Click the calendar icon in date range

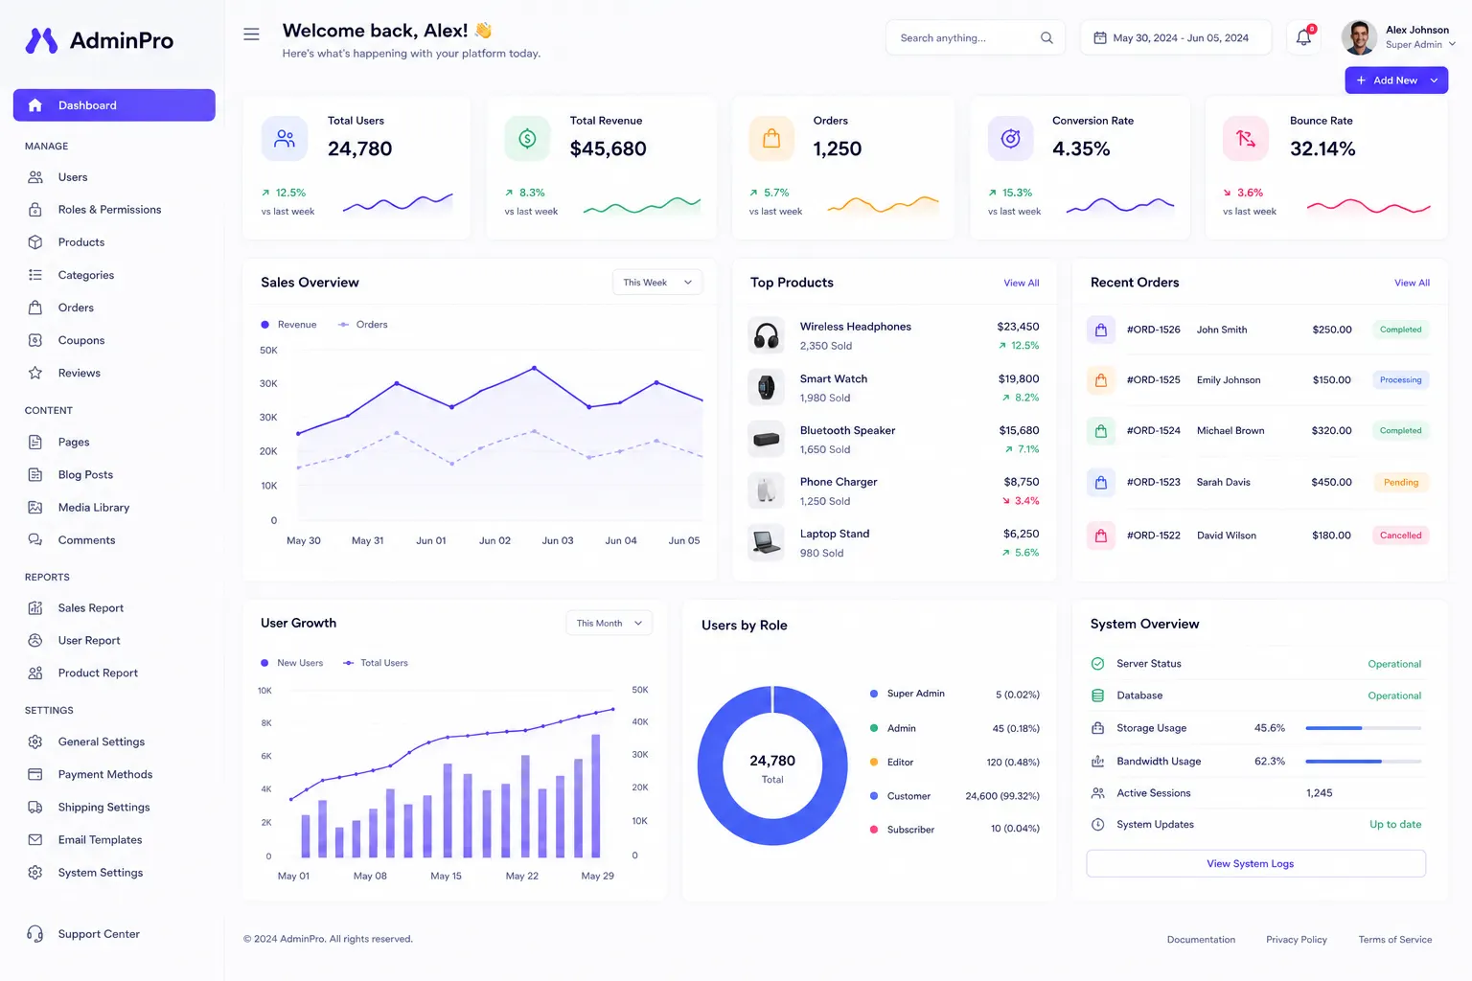[x=1100, y=37]
